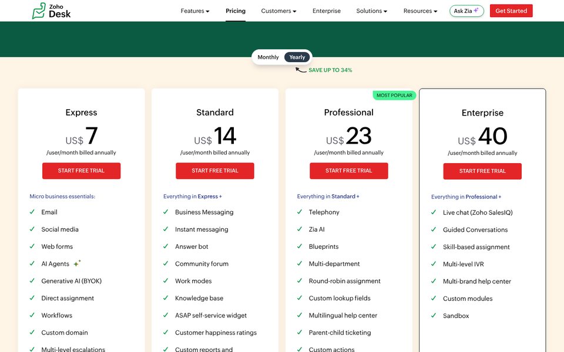Click the Ask Zia button
This screenshot has width=564, height=352.
466,11
